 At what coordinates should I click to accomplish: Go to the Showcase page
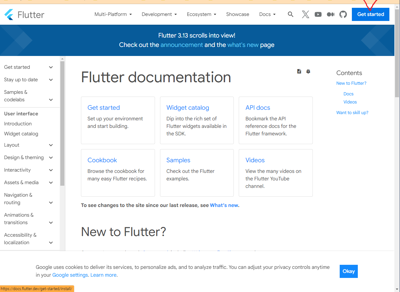click(237, 14)
